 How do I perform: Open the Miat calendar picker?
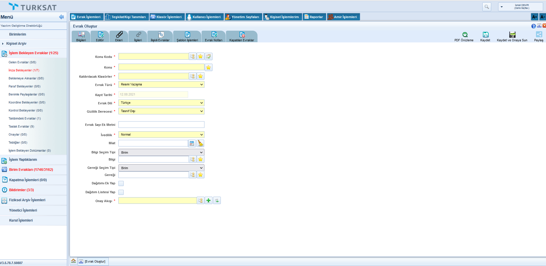(x=192, y=143)
